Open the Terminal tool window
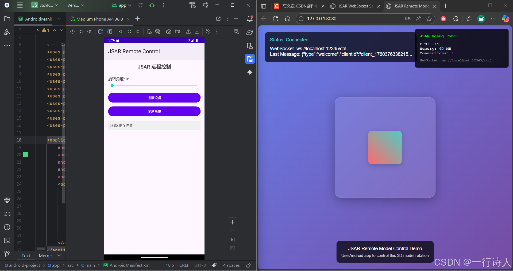The height and width of the screenshot is (271, 513). pyautogui.click(x=7, y=240)
